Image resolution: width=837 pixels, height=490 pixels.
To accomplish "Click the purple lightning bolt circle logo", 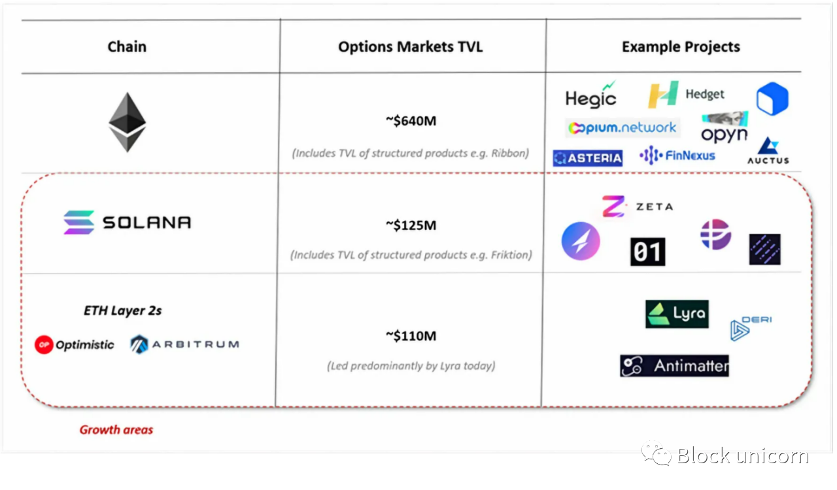I will click(x=581, y=242).
